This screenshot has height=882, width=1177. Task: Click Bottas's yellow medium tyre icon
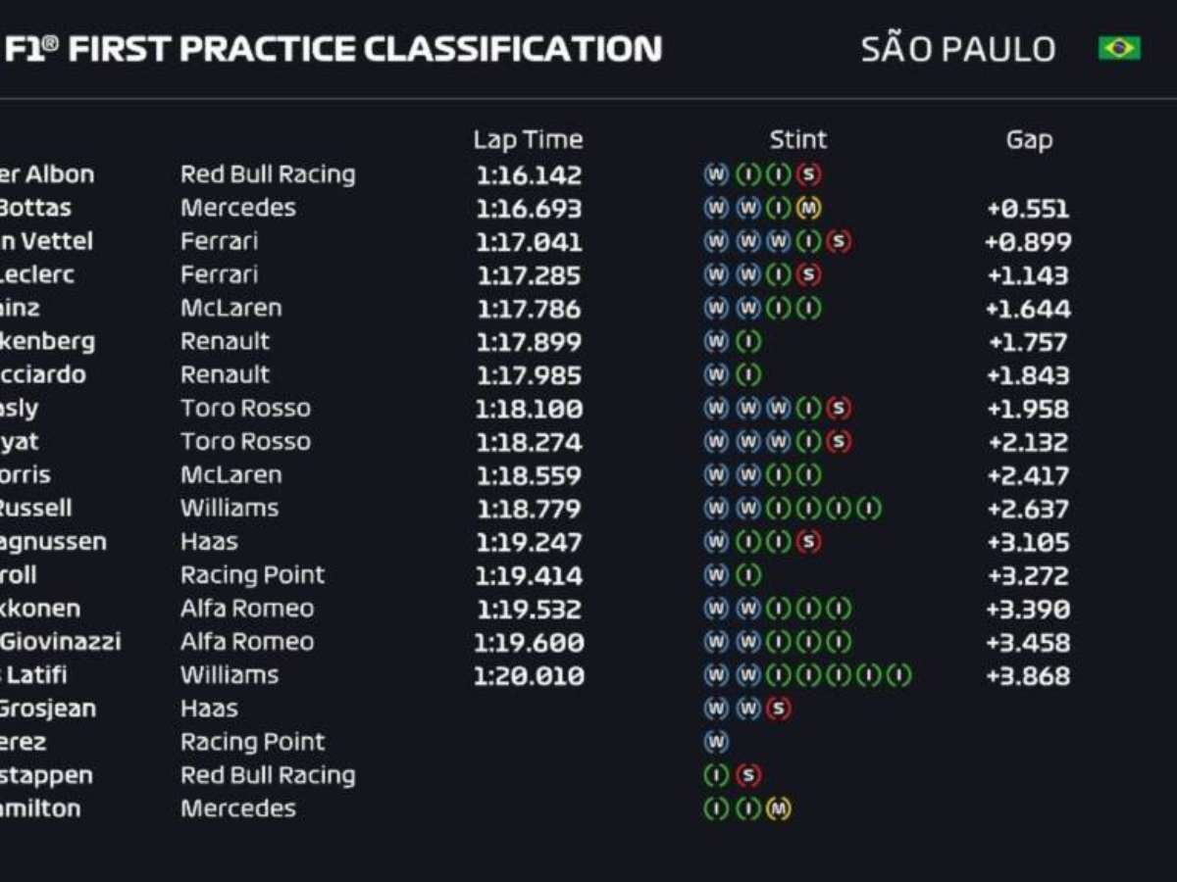pyautogui.click(x=808, y=208)
